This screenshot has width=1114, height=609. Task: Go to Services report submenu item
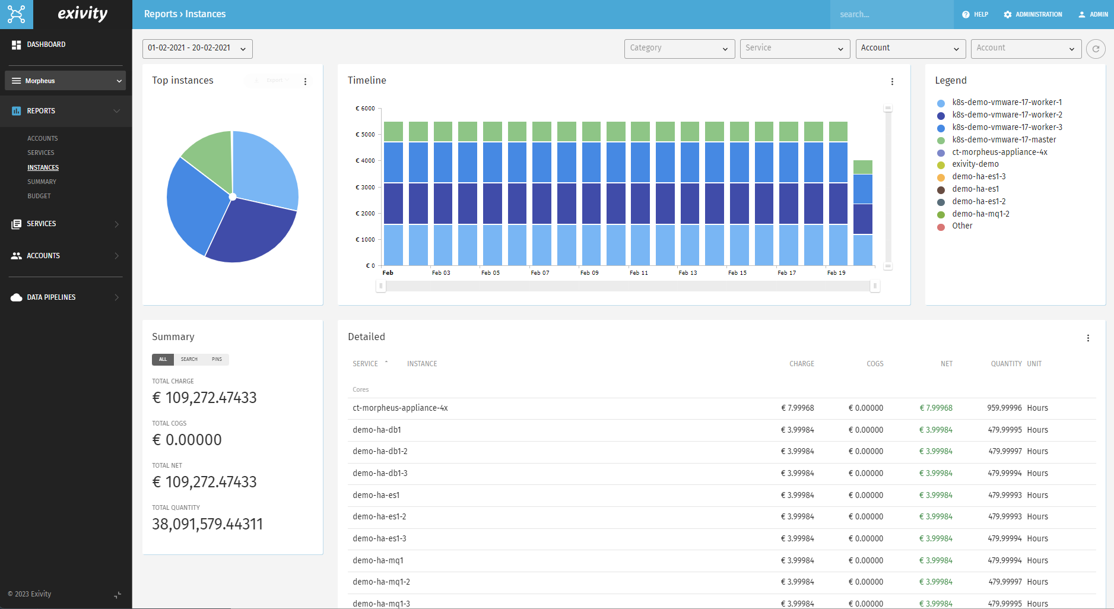41,153
